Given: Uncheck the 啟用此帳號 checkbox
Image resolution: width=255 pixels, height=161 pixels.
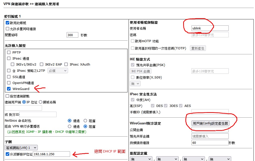Looking at the screenshot, I should point(8,23).
